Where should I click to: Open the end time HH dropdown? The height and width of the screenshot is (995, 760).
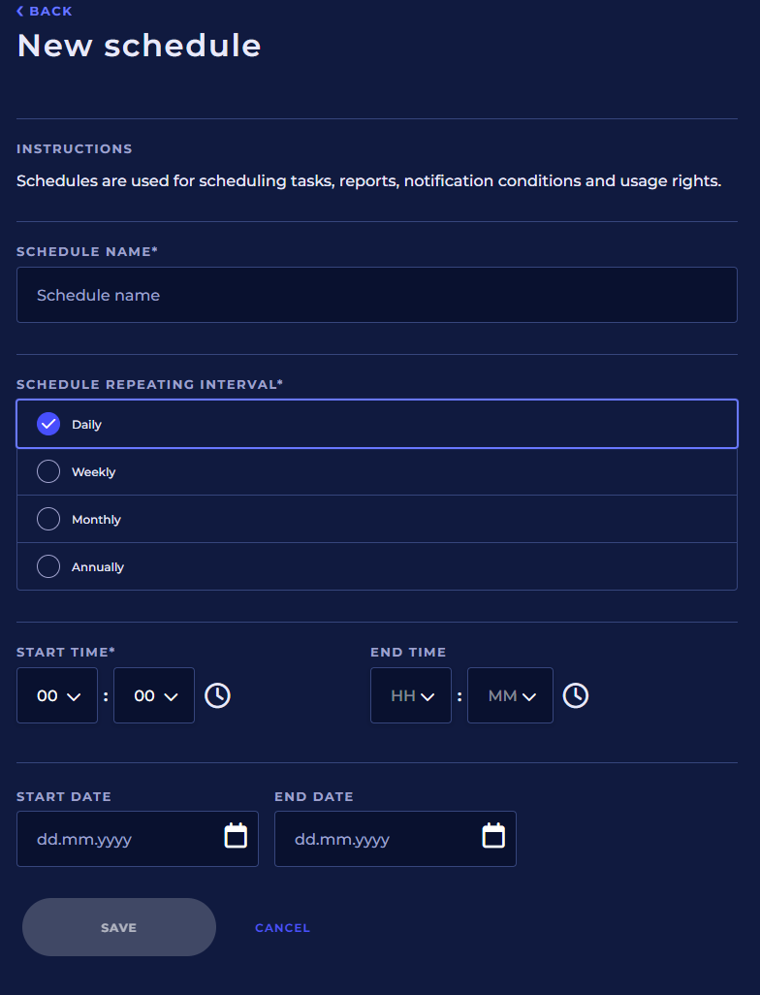pyautogui.click(x=411, y=695)
